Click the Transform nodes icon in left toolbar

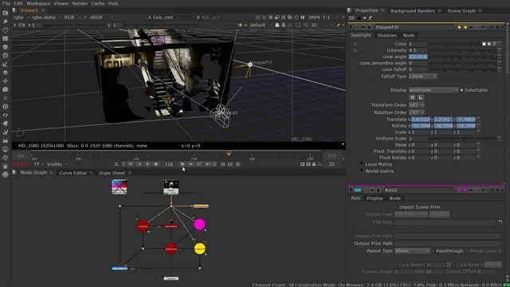click(x=6, y=81)
